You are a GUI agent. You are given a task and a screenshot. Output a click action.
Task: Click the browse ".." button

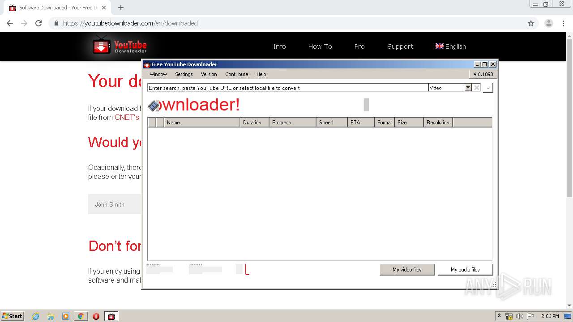[x=488, y=88]
